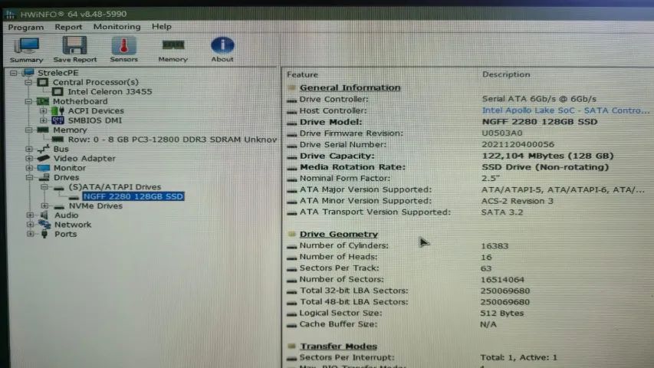Click the SMBIOS DMI icon
This screenshot has width=654, height=368.
pos(58,120)
